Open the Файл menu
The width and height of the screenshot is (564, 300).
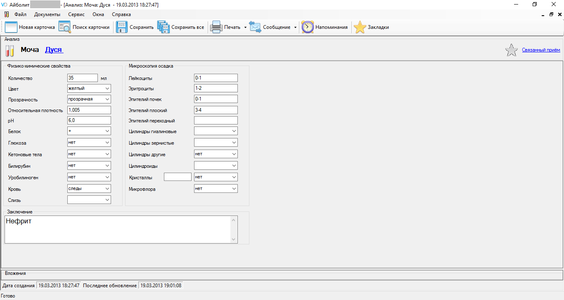pos(20,14)
